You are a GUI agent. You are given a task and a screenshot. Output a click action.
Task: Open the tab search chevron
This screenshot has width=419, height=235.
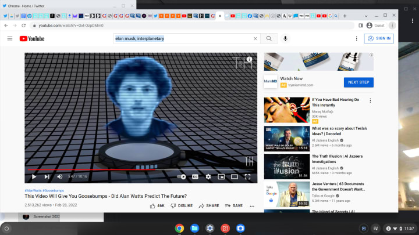(x=366, y=16)
